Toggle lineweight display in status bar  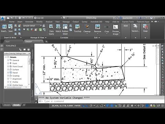108,105
